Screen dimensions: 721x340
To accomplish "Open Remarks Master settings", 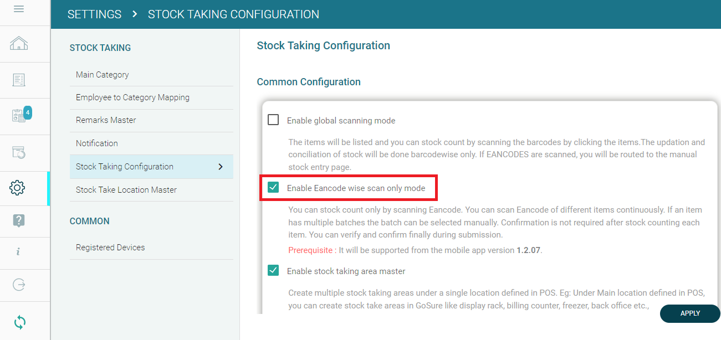I will (x=106, y=120).
